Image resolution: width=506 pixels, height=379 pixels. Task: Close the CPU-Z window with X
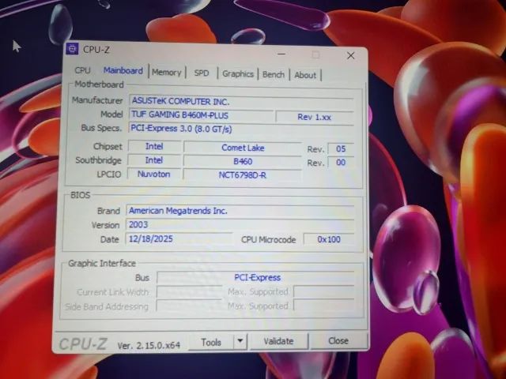point(351,56)
